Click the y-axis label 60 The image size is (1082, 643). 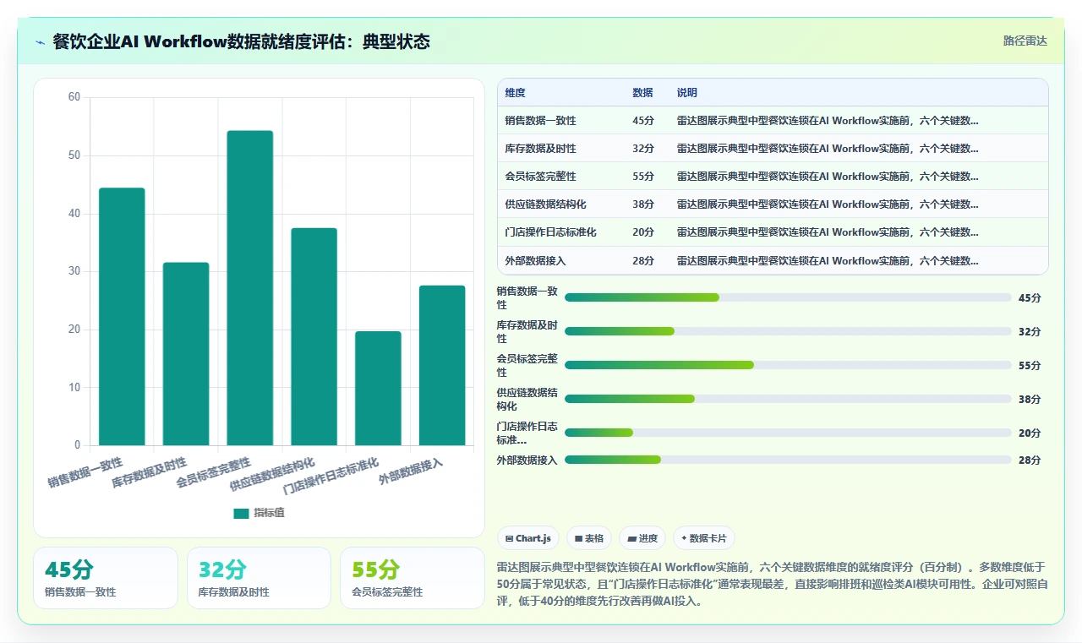click(x=74, y=97)
